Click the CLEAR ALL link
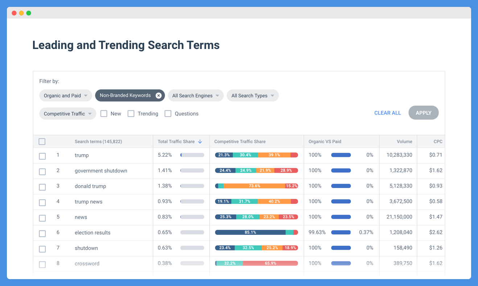This screenshot has height=286, width=478. point(388,113)
